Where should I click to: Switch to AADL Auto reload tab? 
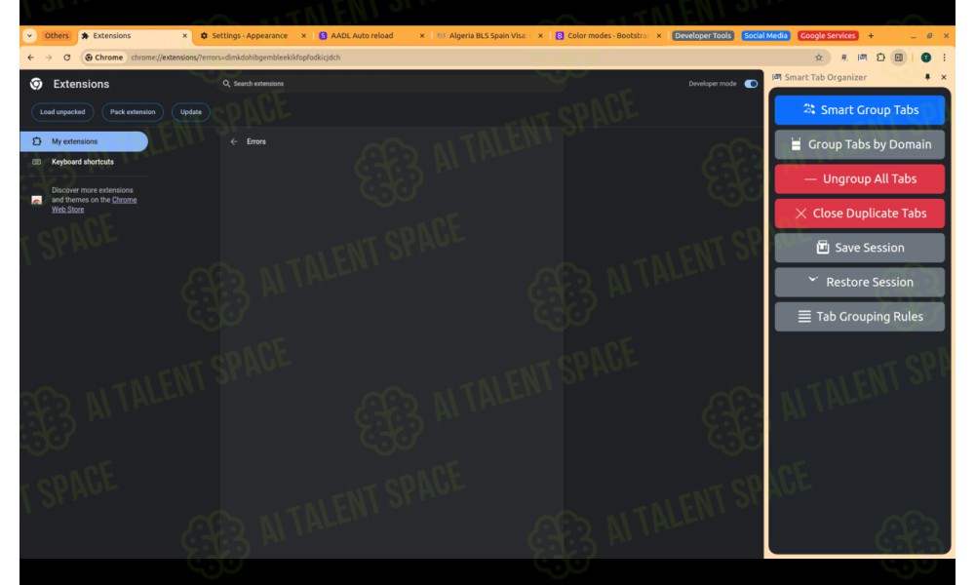click(x=370, y=36)
